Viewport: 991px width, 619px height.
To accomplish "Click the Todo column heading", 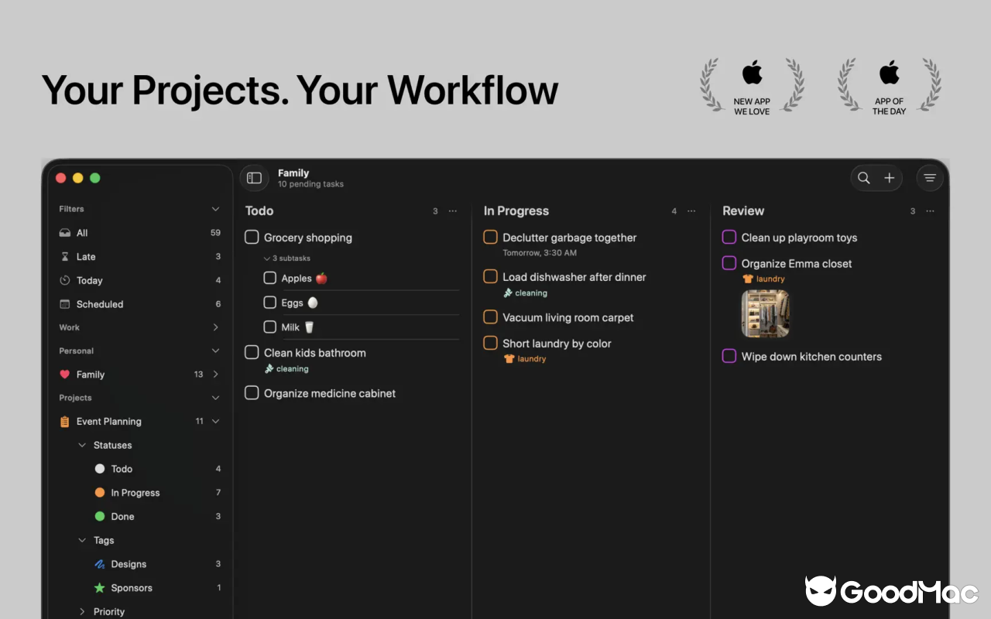I will coord(259,210).
